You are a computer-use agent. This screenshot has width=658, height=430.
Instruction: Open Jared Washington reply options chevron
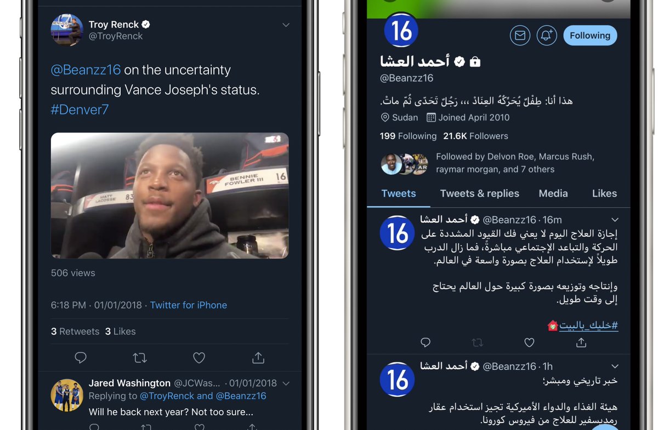pos(286,383)
